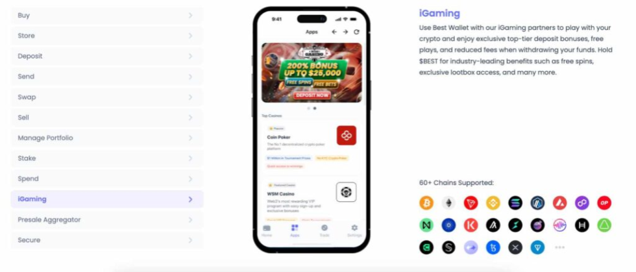Viewport: 636px width, 272px height.
Task: Expand the Buy menu row chevron
Action: click(190, 16)
